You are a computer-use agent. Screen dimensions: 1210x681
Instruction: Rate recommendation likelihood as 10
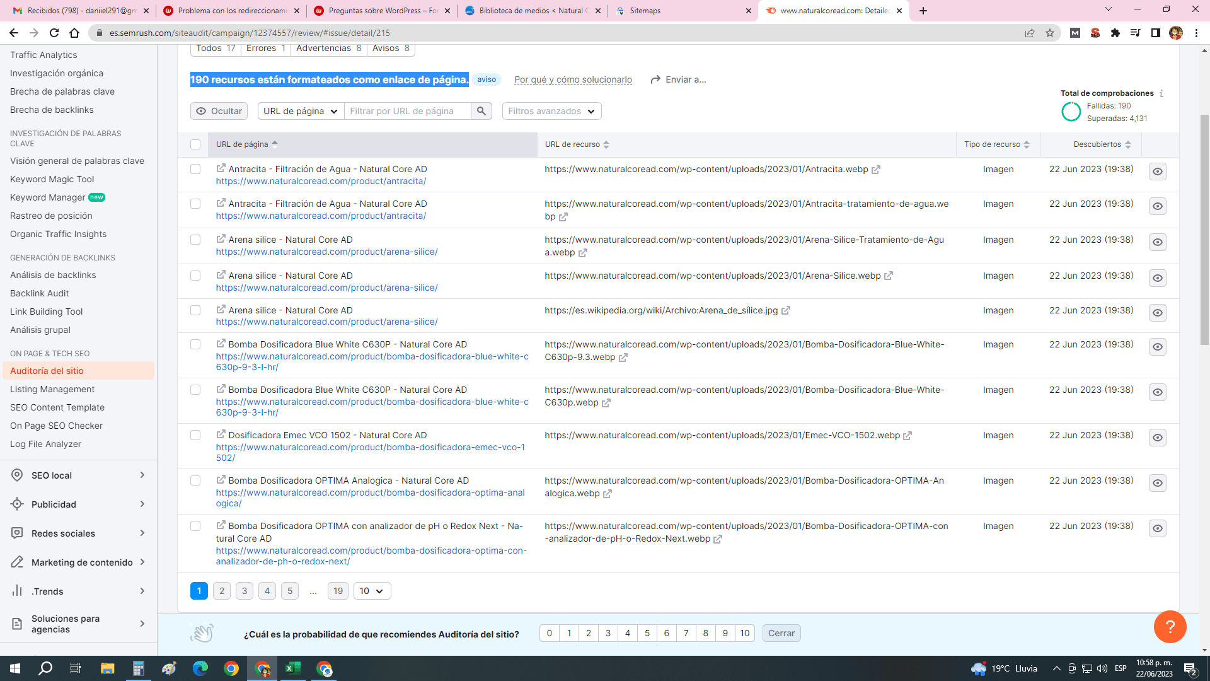click(x=745, y=633)
